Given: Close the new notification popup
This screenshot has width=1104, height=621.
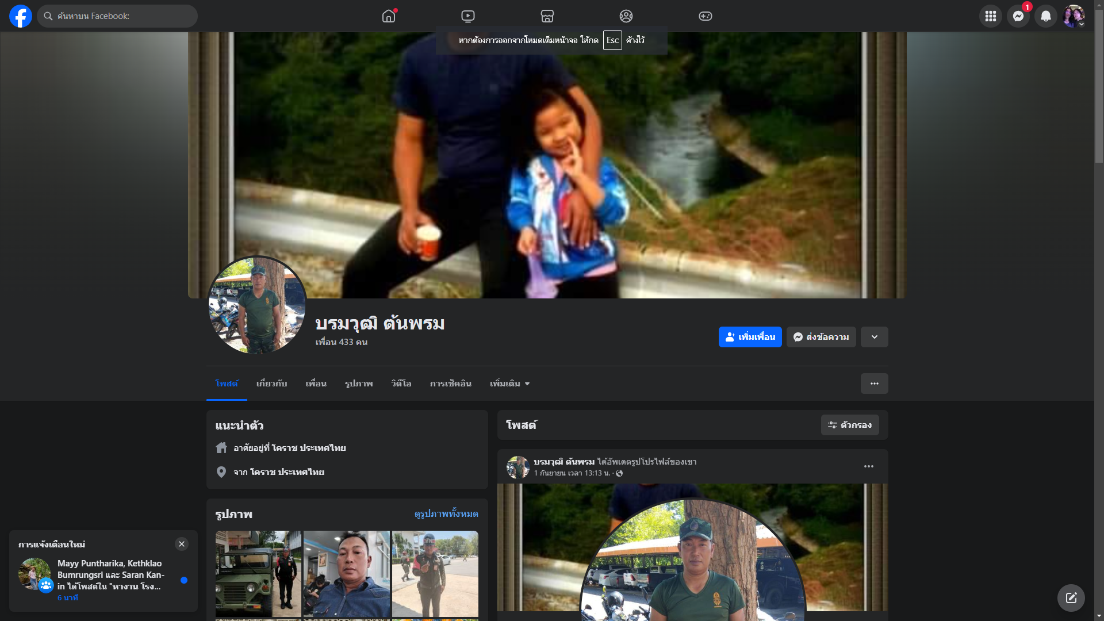Looking at the screenshot, I should click(x=182, y=544).
